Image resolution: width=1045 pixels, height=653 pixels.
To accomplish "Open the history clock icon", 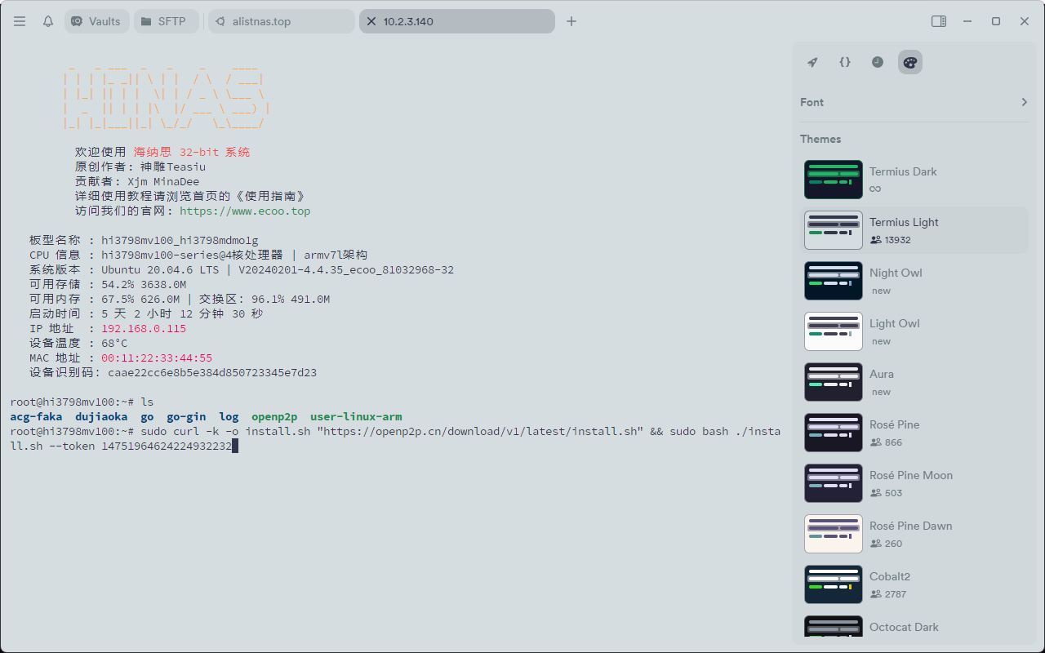I will [878, 62].
